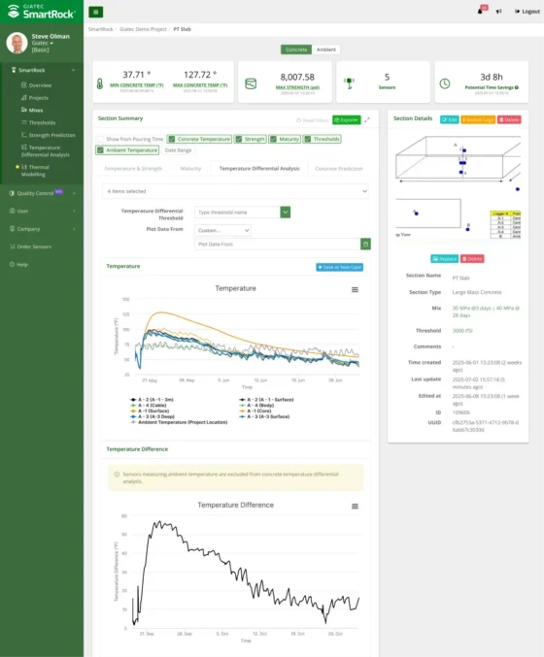Click the SmartRock logo
Screen dimensions: 544x657
pyautogui.click(x=42, y=12)
